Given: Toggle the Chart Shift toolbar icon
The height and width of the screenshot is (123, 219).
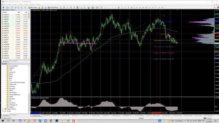Looking at the screenshot, I should (x=85, y=8).
